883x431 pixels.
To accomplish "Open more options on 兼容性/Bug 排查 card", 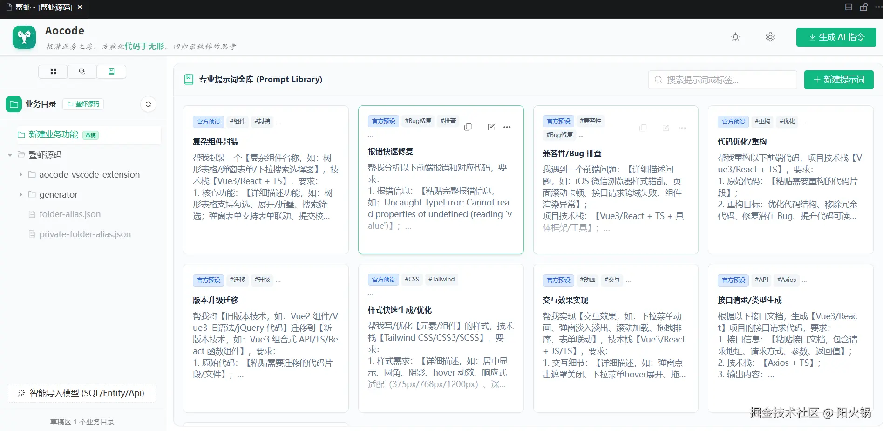I will [x=682, y=128].
